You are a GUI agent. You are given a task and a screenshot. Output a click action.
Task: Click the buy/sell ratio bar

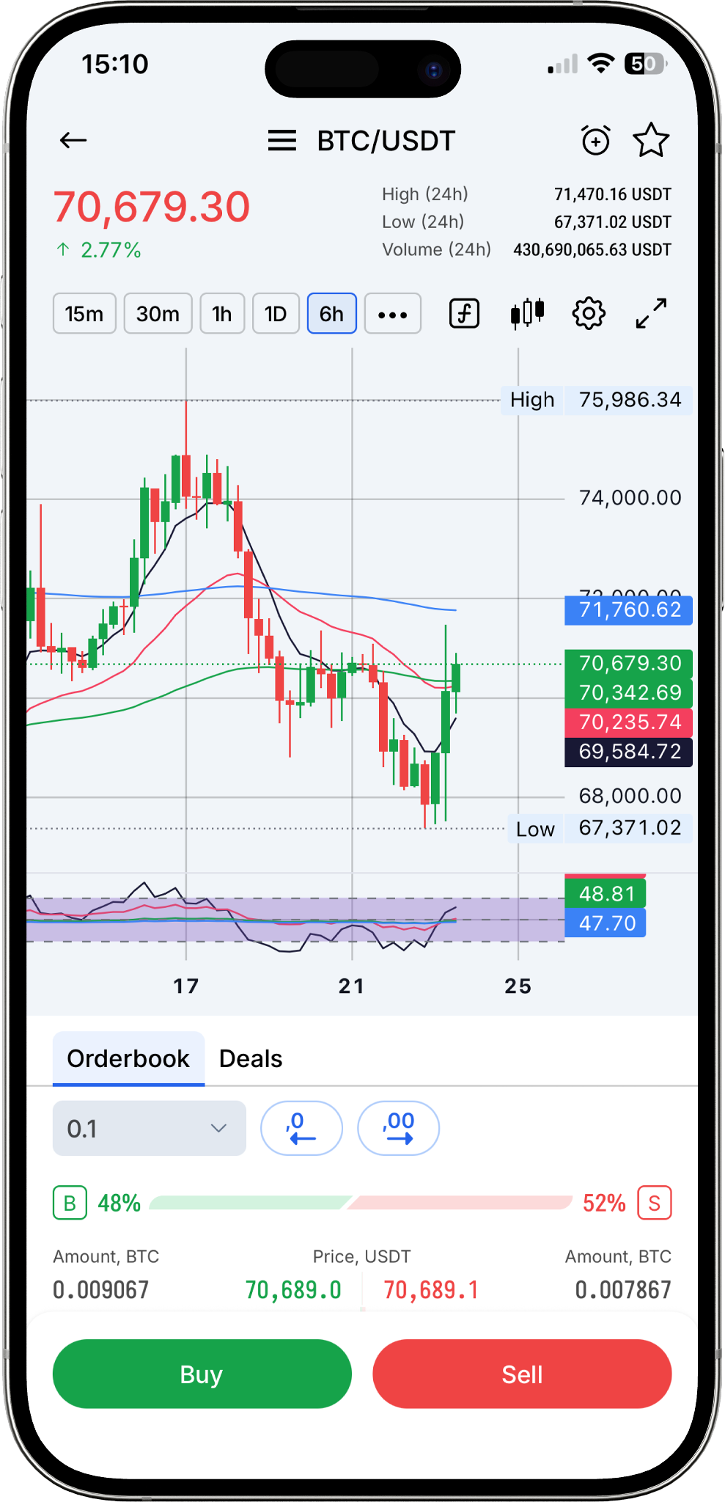[x=361, y=1203]
